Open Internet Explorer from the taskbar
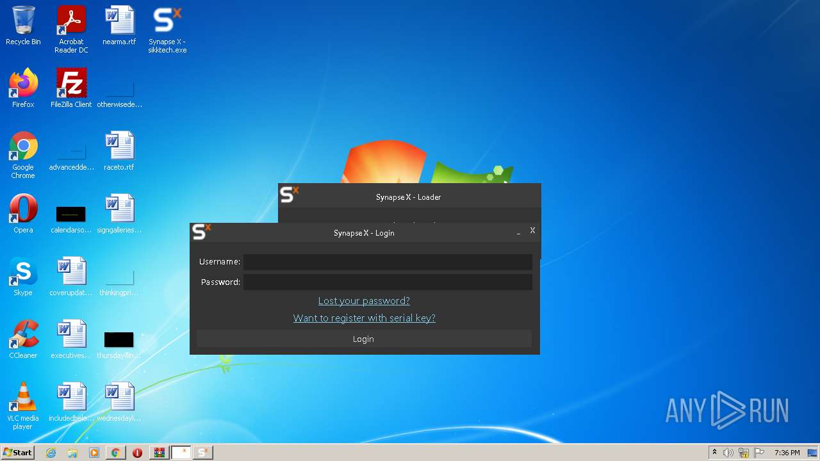Viewport: 820px width, 461px height. click(x=51, y=453)
